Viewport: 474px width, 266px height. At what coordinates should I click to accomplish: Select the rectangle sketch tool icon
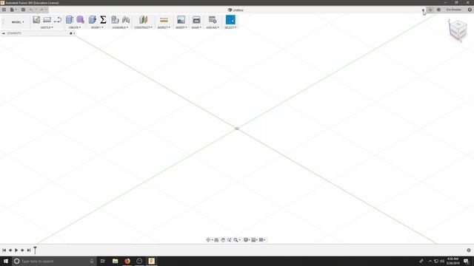click(47, 20)
